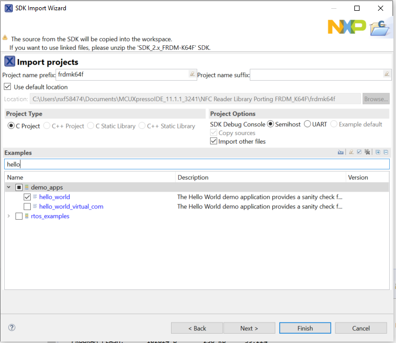Click the expand all (plus) icon
Image resolution: width=396 pixels, height=343 pixels.
pyautogui.click(x=378, y=152)
